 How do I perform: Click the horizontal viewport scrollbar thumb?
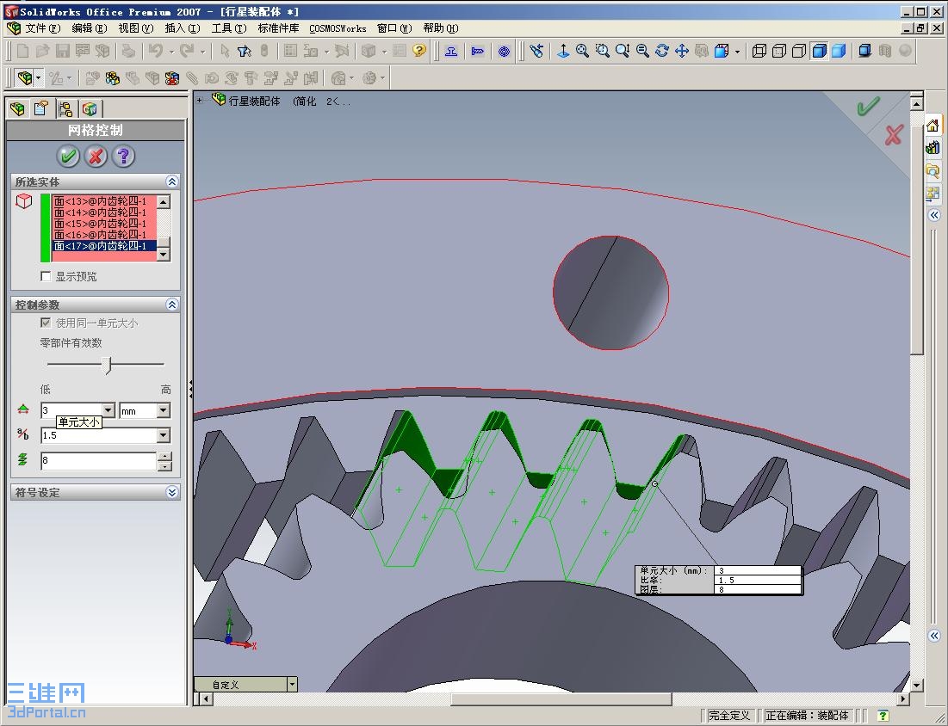(x=561, y=698)
